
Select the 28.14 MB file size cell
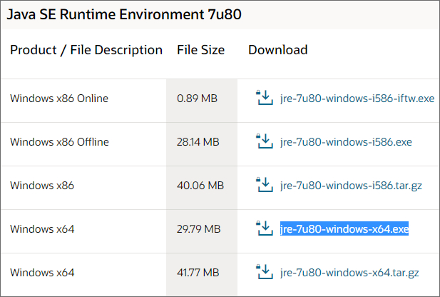[198, 142]
